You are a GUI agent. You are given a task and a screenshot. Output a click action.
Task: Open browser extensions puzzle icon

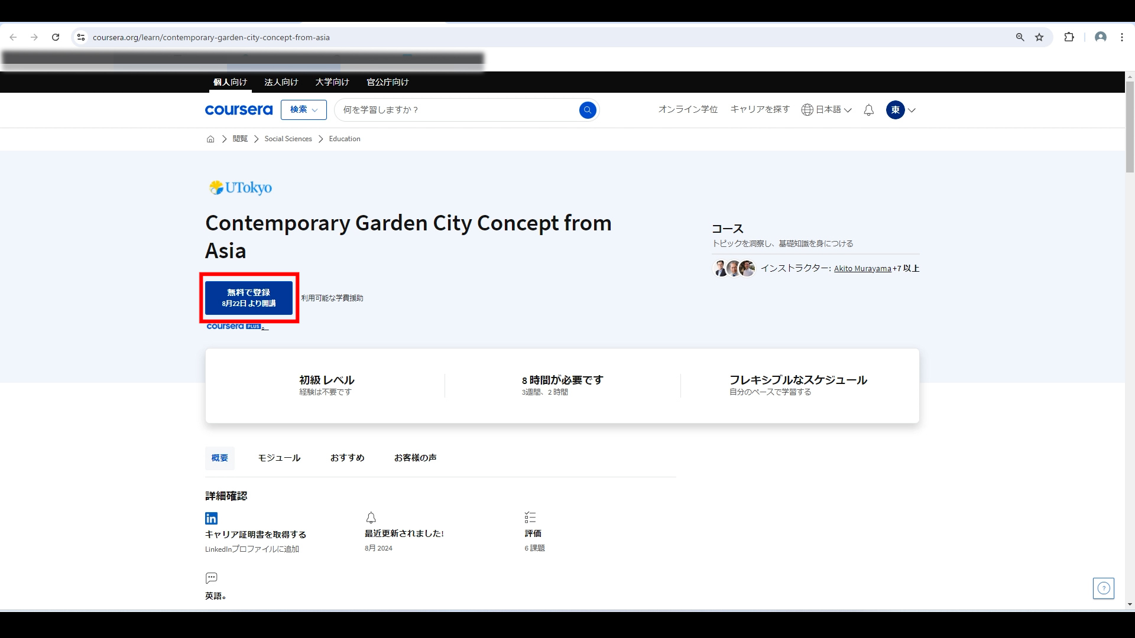pos(1069,37)
